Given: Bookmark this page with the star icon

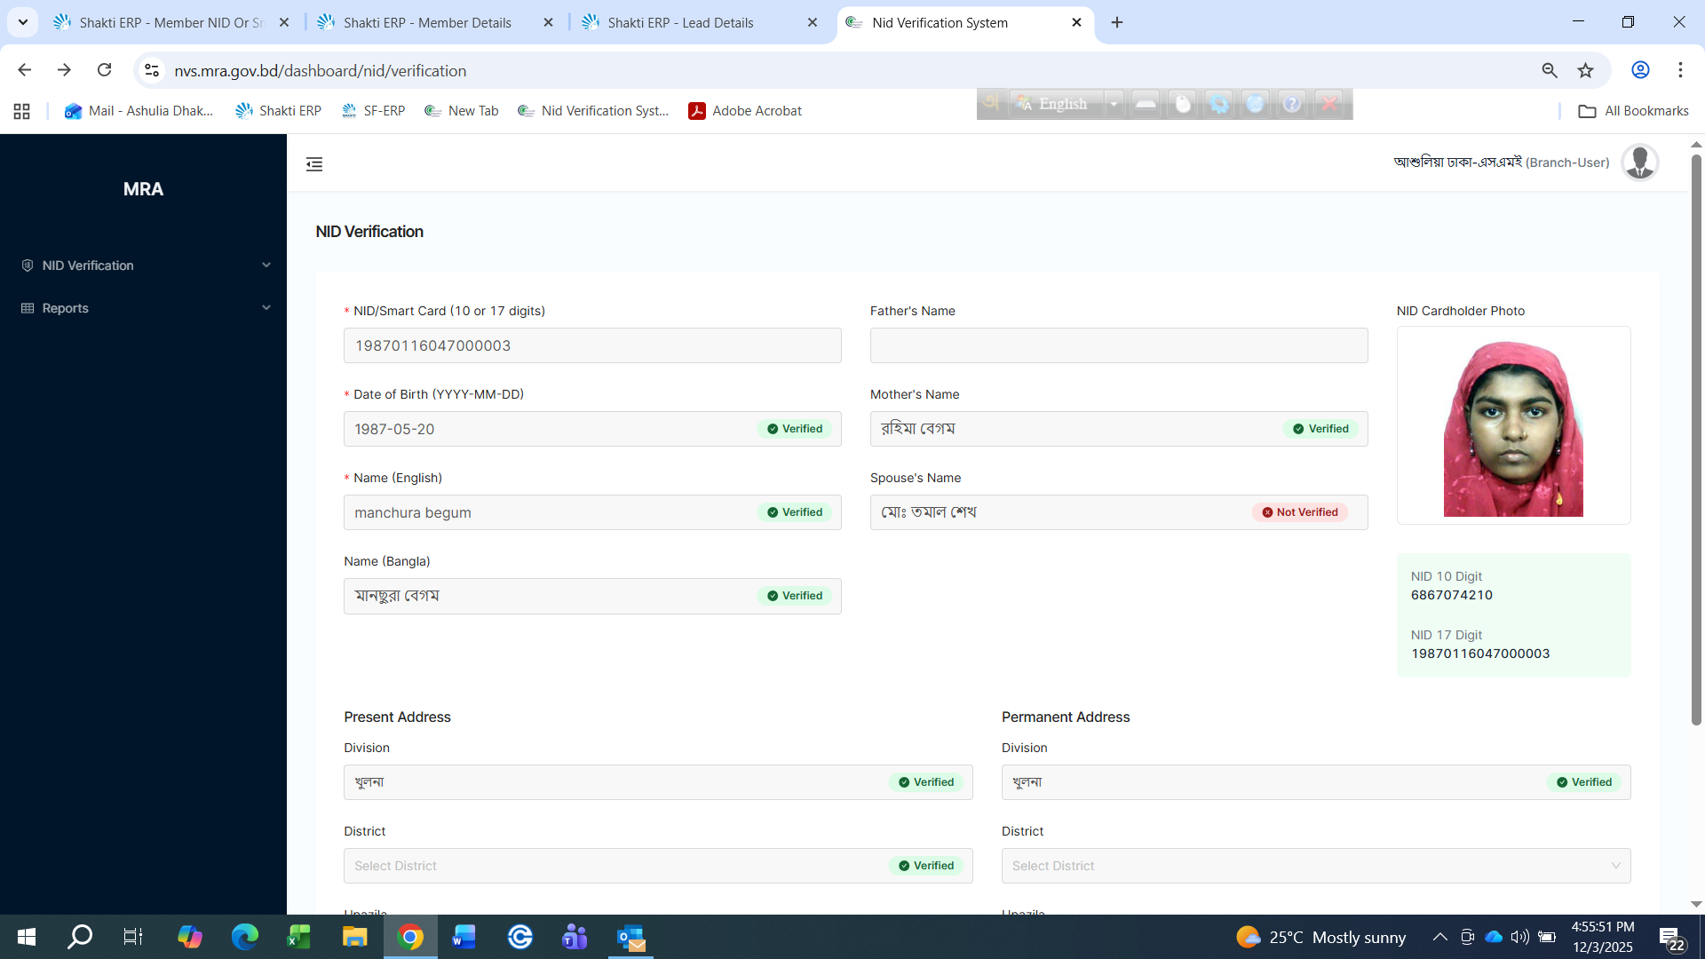Looking at the screenshot, I should (1585, 70).
